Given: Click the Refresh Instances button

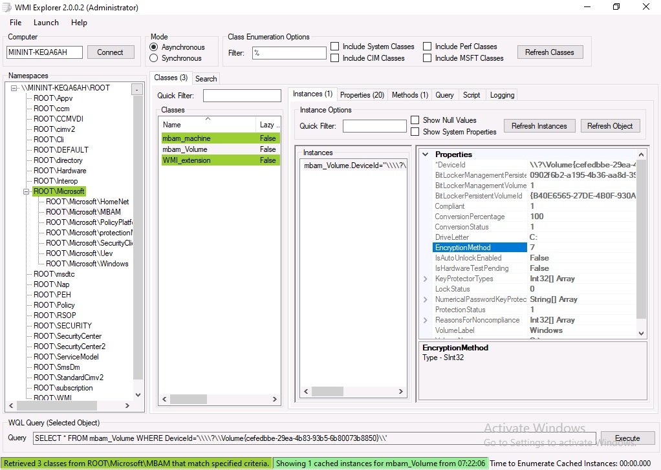Looking at the screenshot, I should coord(539,126).
